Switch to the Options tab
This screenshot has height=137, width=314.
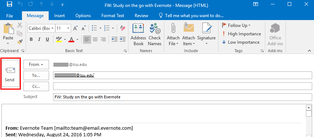coord(83,16)
